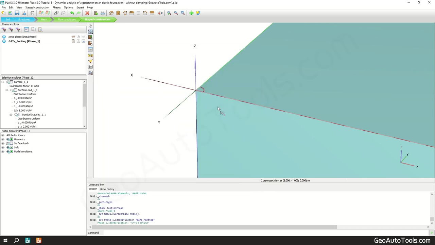Expand the Soils tree node
The width and height of the screenshot is (435, 245).
coord(3,148)
